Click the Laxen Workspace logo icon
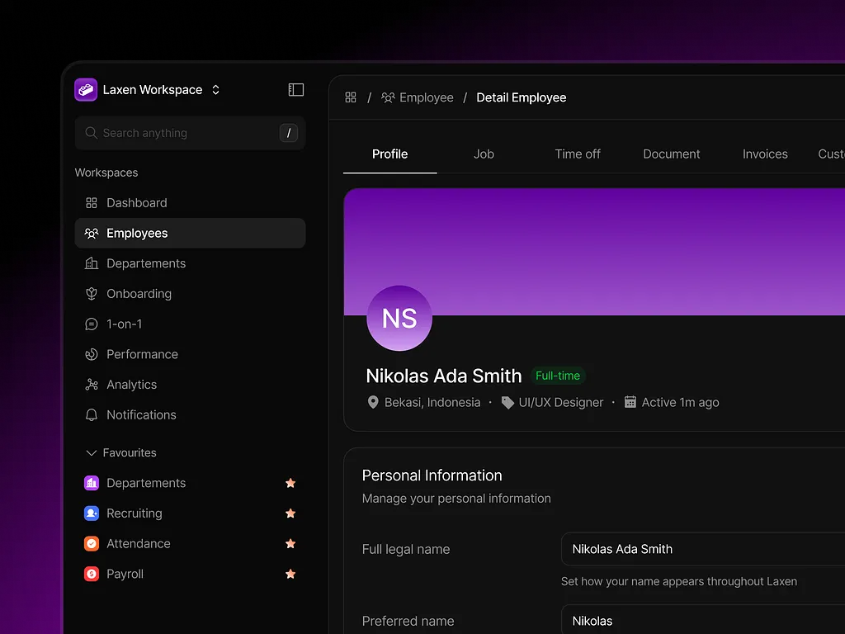The height and width of the screenshot is (634, 845). (x=86, y=89)
